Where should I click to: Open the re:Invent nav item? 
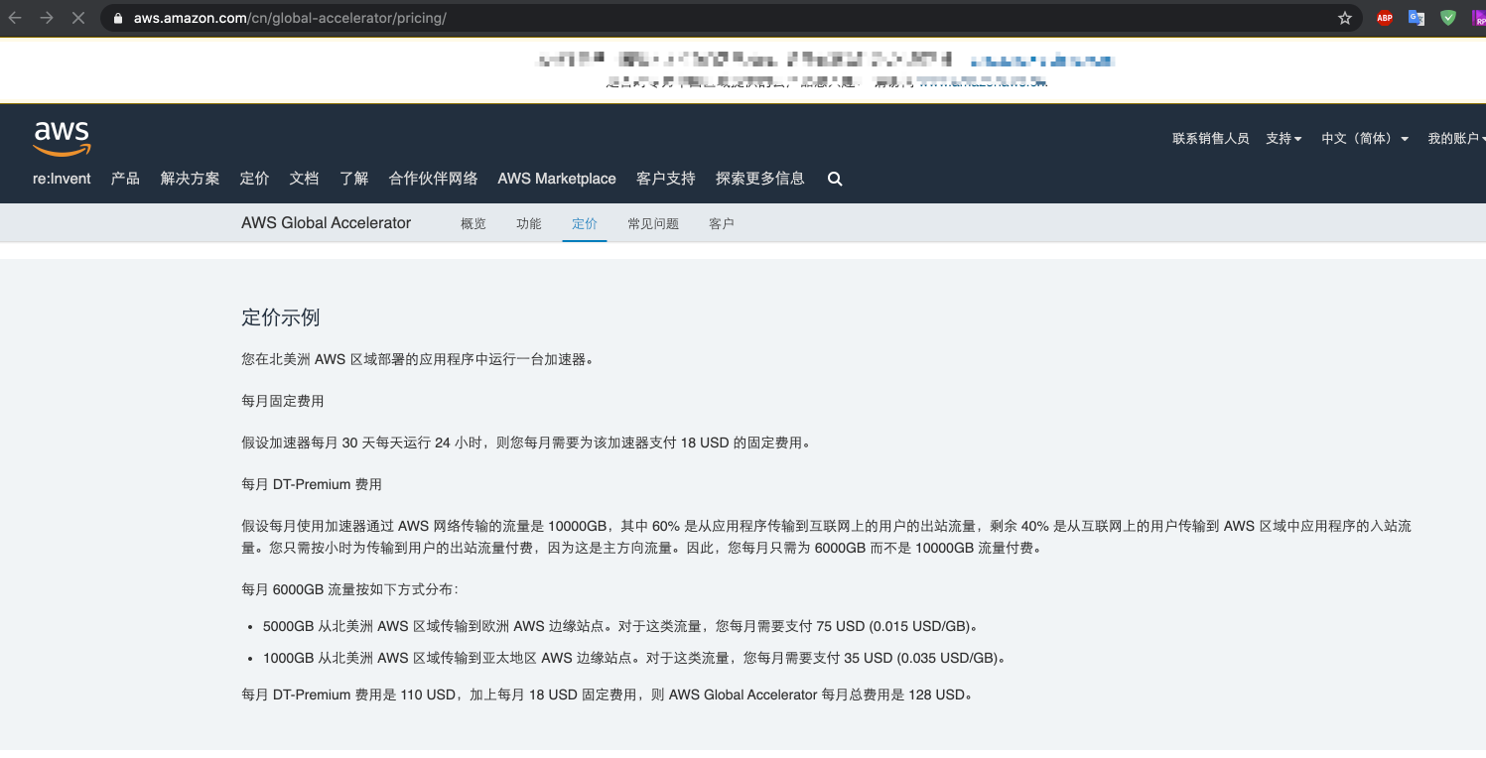point(62,179)
